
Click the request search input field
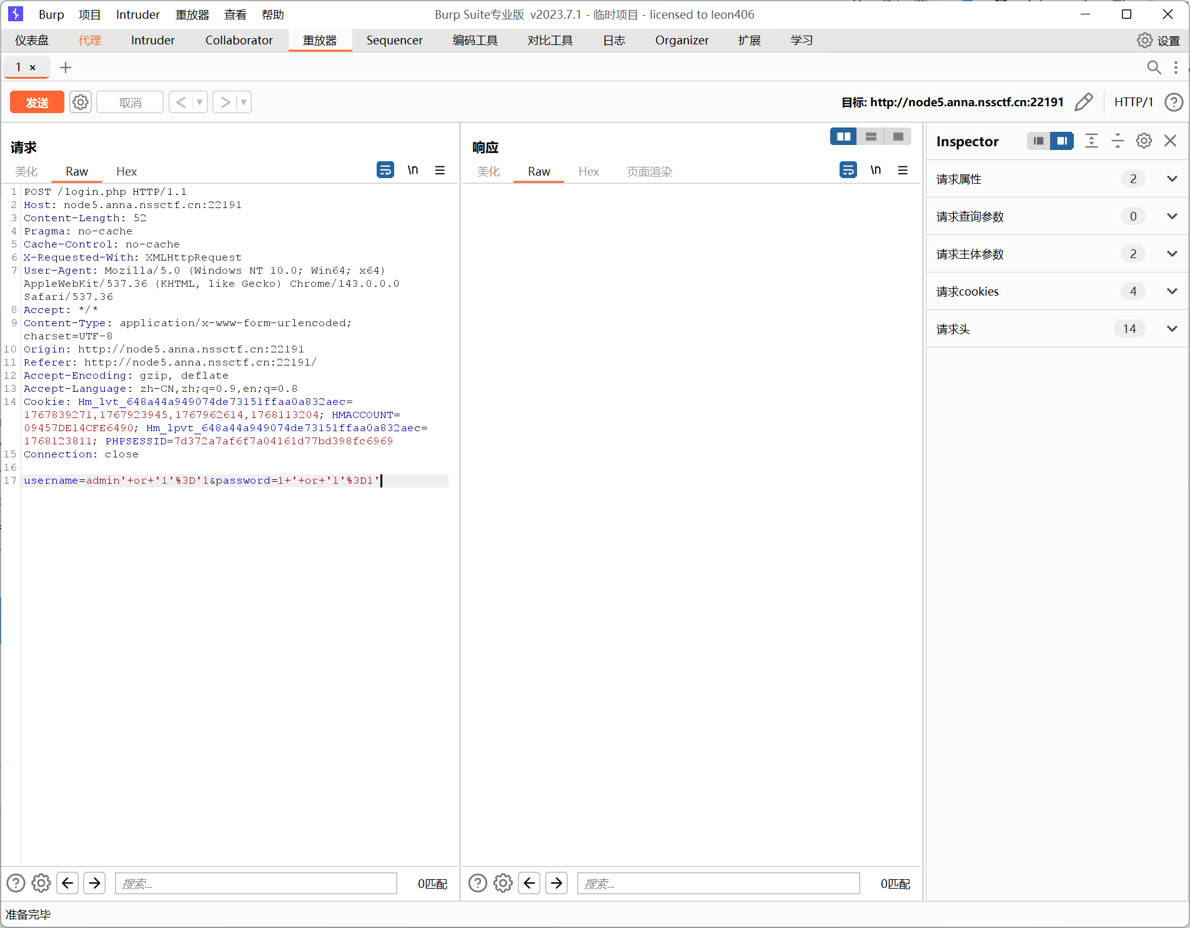(x=256, y=883)
